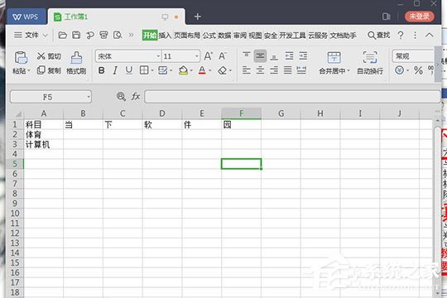Click the print icon in quick toolbar

103,35
